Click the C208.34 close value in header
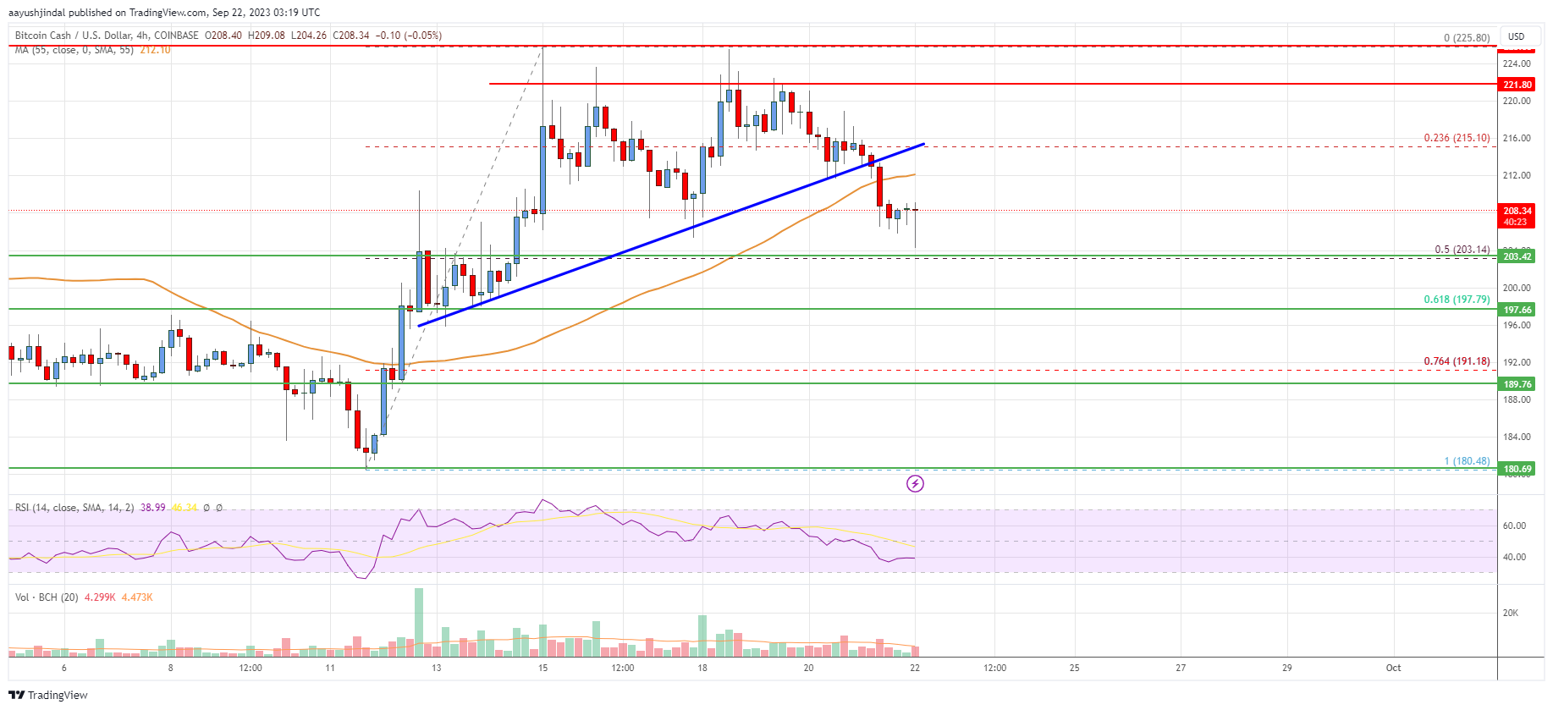This screenshot has width=1553, height=710. click(352, 36)
